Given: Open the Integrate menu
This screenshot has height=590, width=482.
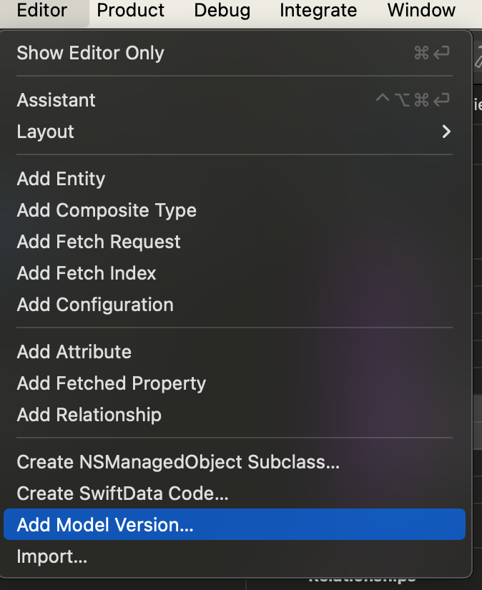Looking at the screenshot, I should pos(318,11).
